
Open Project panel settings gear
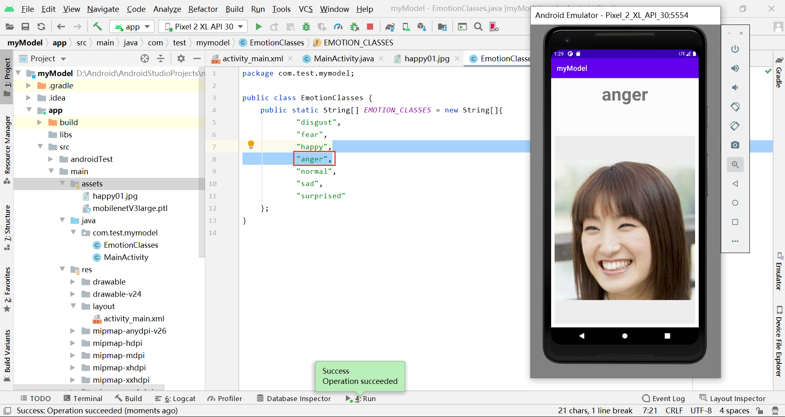click(181, 58)
